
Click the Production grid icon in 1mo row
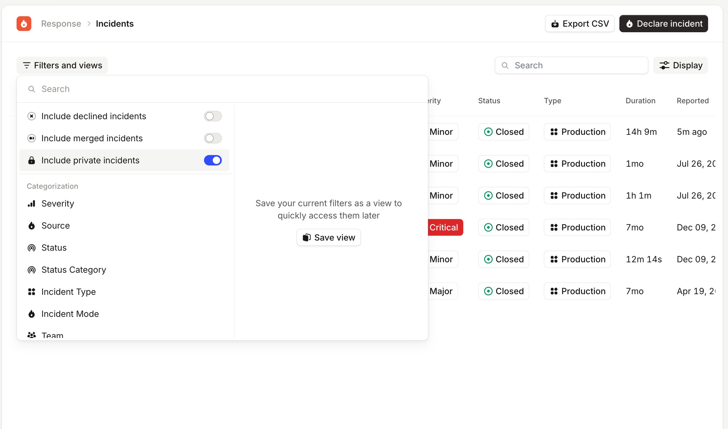pyautogui.click(x=554, y=164)
